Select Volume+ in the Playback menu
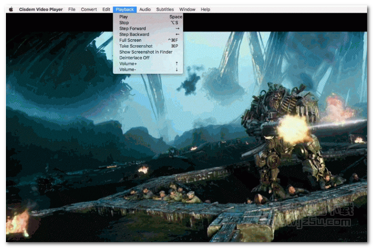Screen dimensions: 373x248 148,64
